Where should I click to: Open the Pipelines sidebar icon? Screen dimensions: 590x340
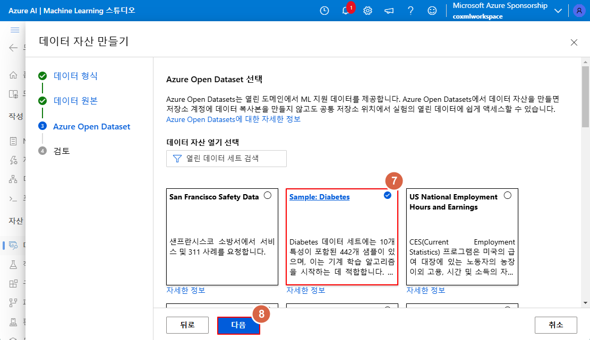click(x=13, y=302)
